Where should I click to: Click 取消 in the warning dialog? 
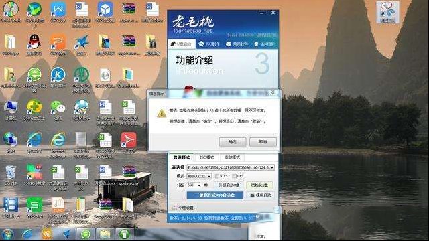point(263,142)
